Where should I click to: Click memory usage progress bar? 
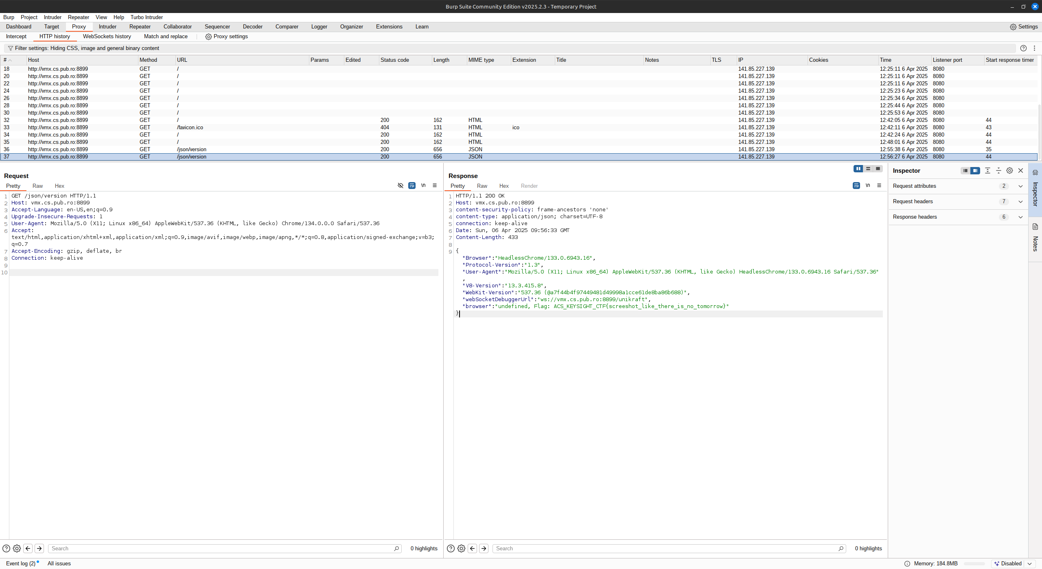[974, 564]
